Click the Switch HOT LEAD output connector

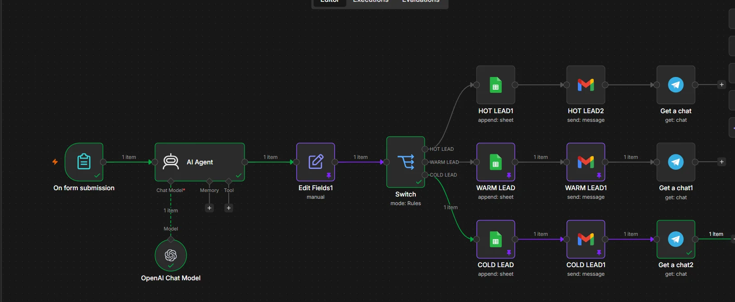coord(425,149)
